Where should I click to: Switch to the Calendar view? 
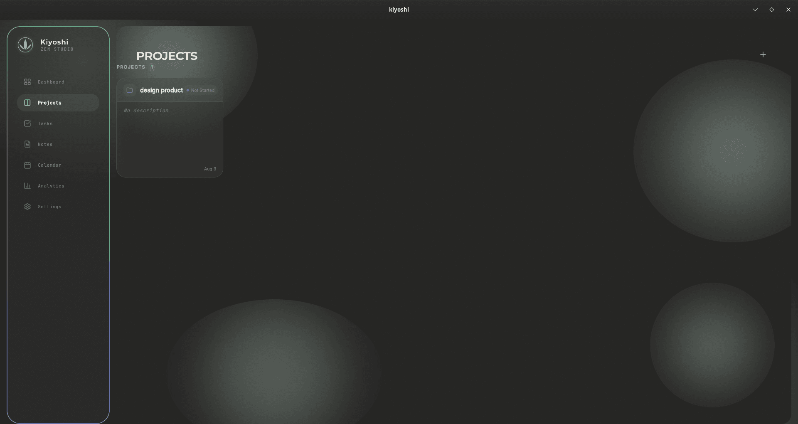coord(58,165)
